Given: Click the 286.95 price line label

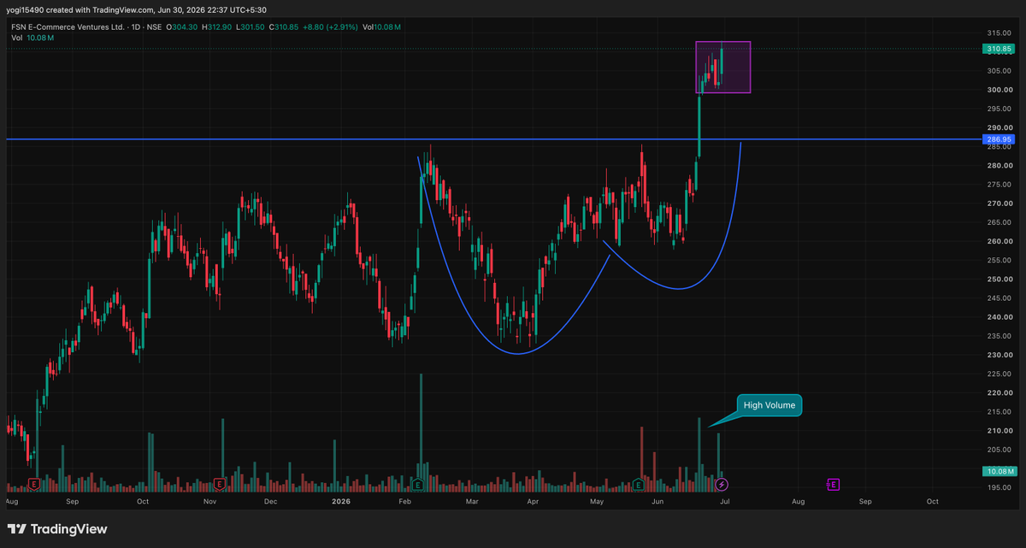Looking at the screenshot, I should (998, 139).
